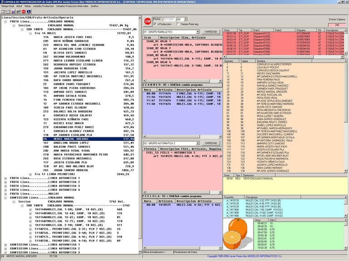Screen dimensions: 349x261
Task: Open the 01 - GRUPO RAMILLETES dropdown
Action: pyautogui.click(x=197, y=32)
